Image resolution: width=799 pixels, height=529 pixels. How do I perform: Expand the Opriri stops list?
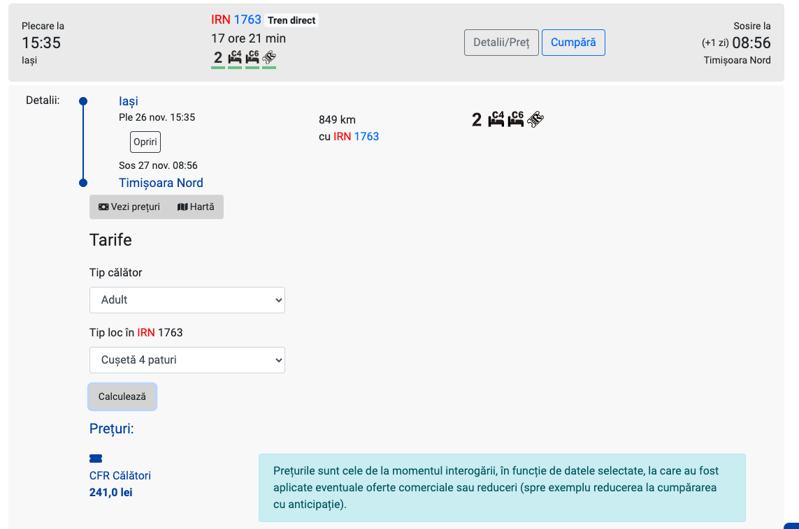(x=145, y=142)
